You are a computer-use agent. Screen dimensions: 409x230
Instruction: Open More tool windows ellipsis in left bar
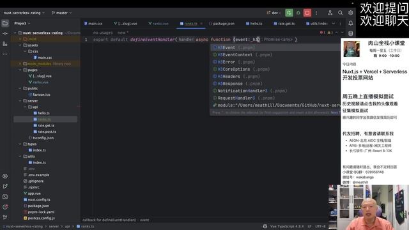click(x=5, y=54)
